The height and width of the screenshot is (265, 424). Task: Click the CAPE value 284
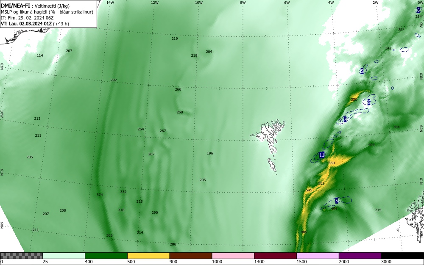tap(418, 17)
